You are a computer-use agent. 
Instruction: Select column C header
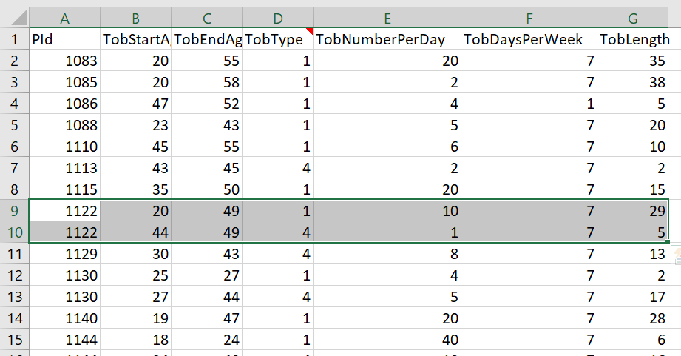[x=207, y=17]
